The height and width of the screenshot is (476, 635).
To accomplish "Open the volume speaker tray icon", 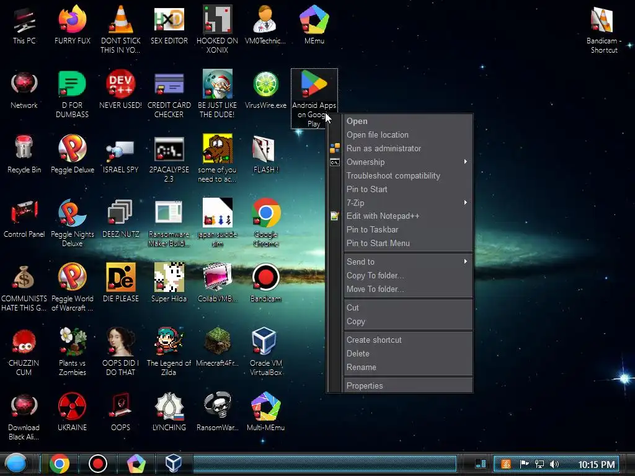I will tap(554, 464).
